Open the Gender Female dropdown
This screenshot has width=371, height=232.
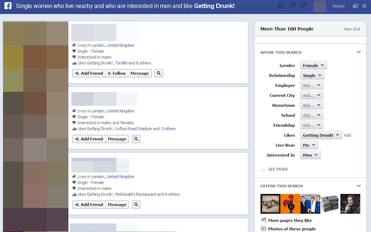pyautogui.click(x=314, y=66)
